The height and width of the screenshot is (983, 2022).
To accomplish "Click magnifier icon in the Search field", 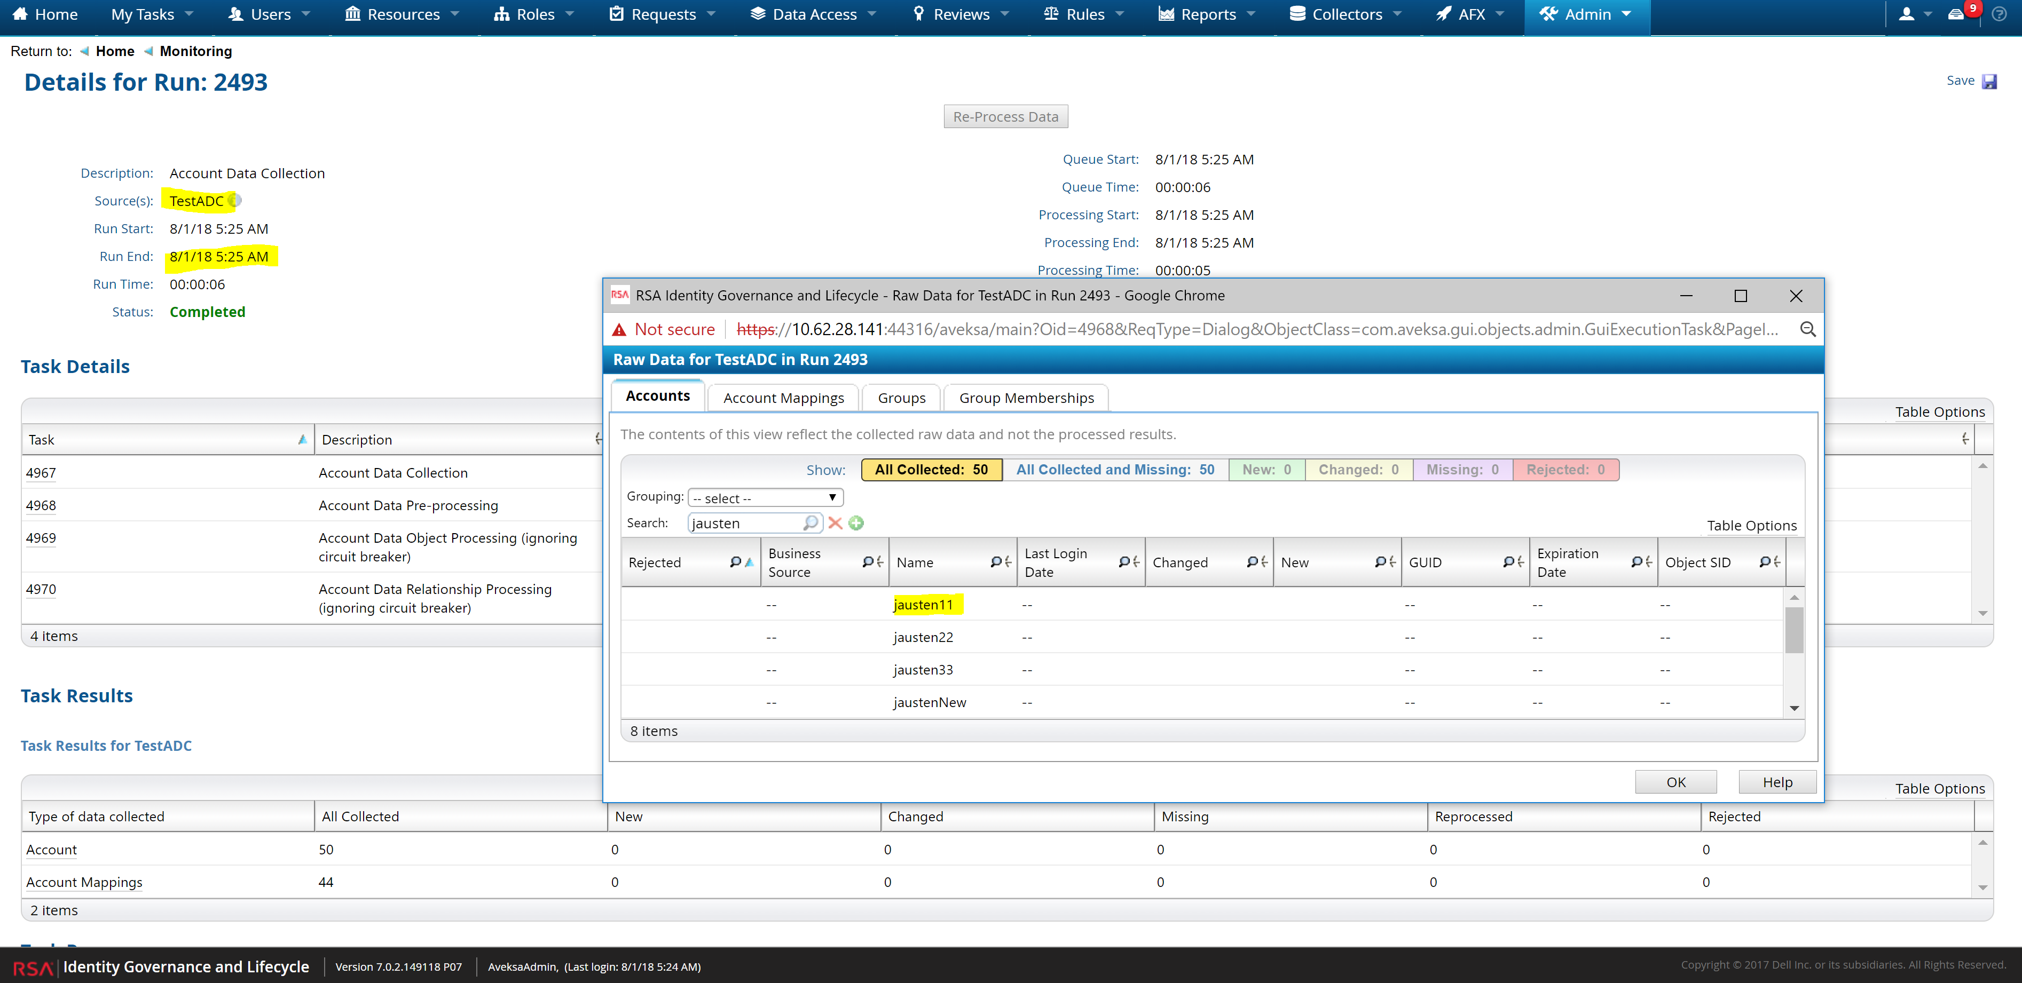I will click(810, 524).
